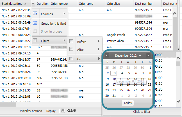Enable the Filters checkbox

[35, 41]
